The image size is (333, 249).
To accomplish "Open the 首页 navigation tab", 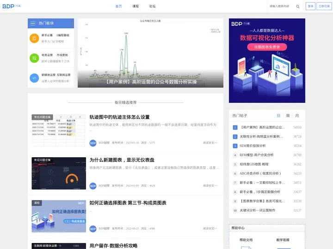I will click(118, 6).
